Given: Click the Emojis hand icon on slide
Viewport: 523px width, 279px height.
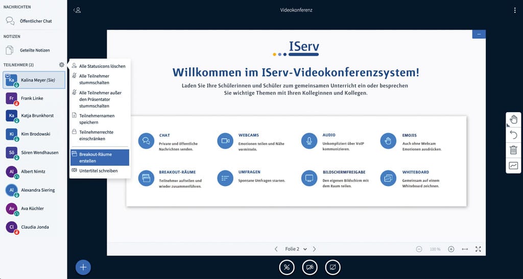Looking at the screenshot, I should tap(388, 141).
